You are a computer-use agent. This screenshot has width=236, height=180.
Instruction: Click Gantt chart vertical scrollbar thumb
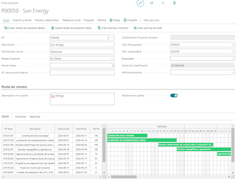pos(233,145)
